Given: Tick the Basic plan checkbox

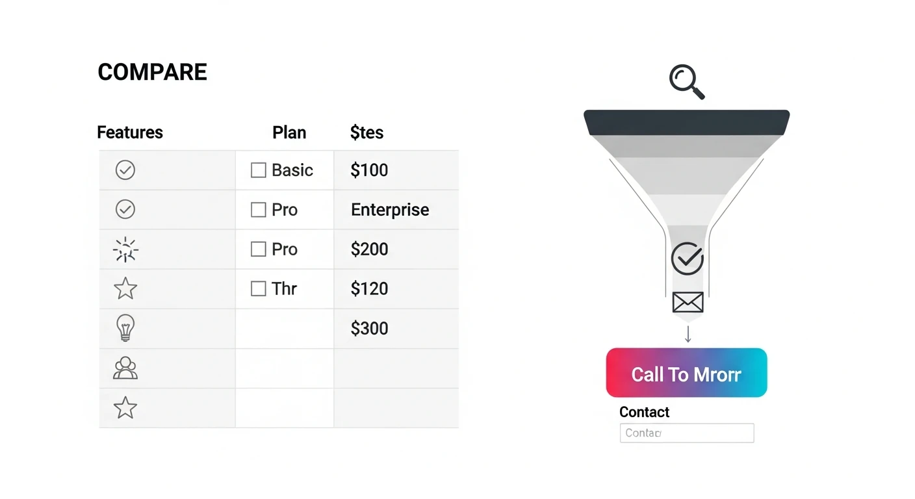Looking at the screenshot, I should tap(258, 170).
